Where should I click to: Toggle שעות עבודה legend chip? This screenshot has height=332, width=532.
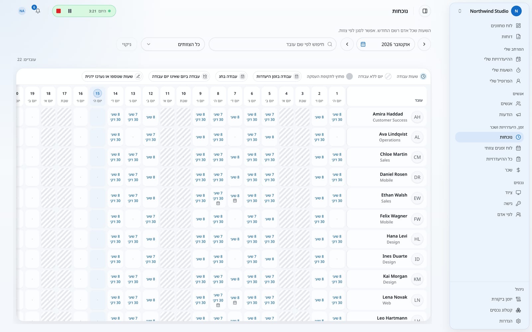point(411,76)
